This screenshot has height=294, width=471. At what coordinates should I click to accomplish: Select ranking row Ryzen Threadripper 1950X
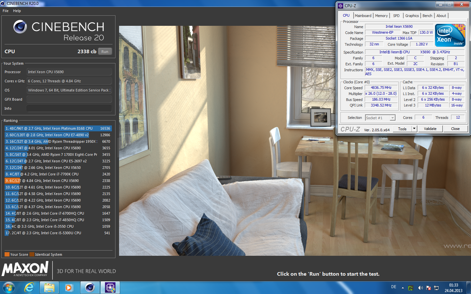pyautogui.click(x=58, y=141)
